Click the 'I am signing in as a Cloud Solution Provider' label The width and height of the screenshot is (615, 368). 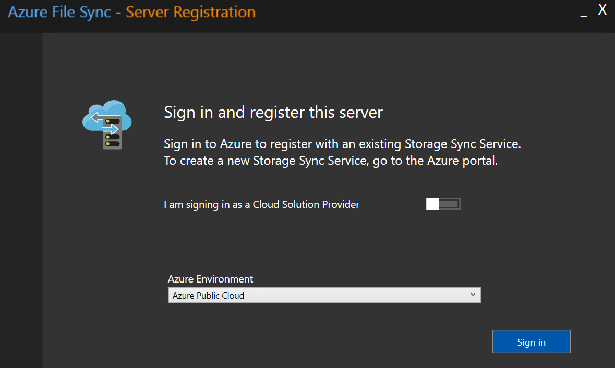[x=262, y=204]
